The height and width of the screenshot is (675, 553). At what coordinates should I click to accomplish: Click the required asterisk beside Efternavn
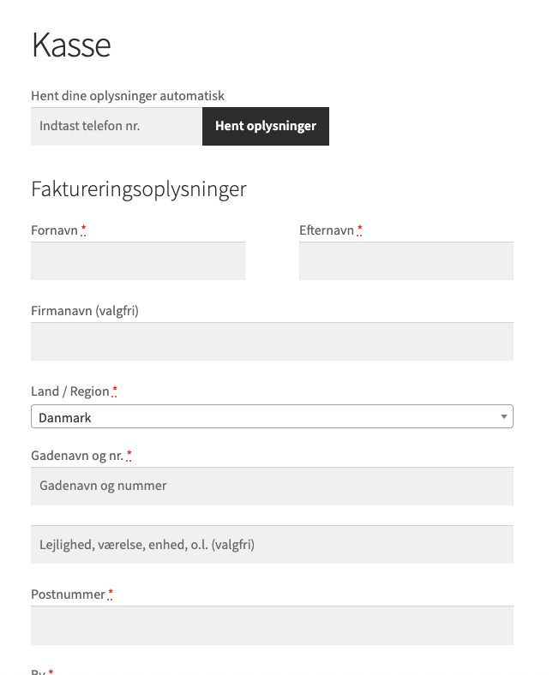tap(359, 230)
